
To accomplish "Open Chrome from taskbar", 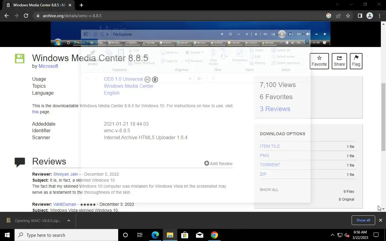I will 214,235.
